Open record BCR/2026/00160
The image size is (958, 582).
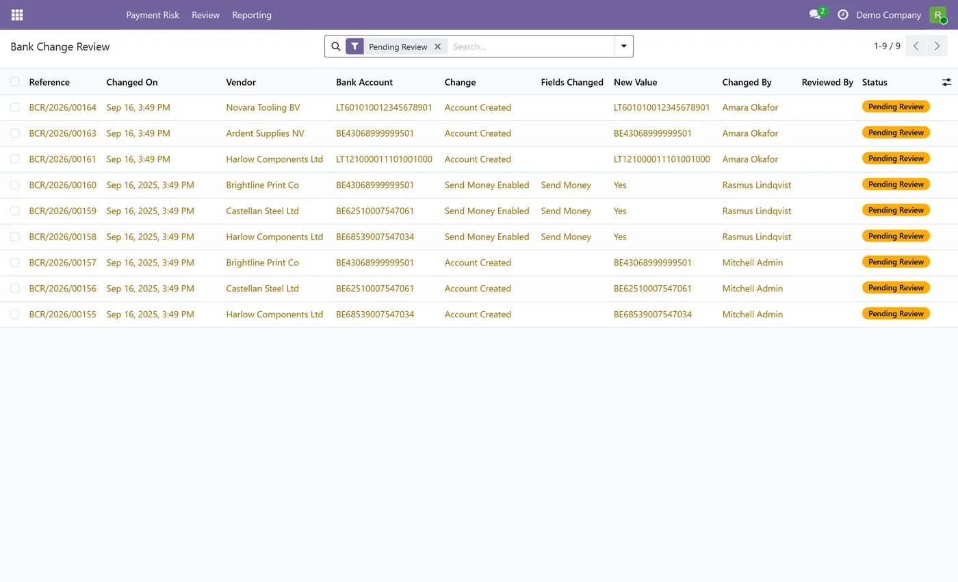pyautogui.click(x=62, y=185)
